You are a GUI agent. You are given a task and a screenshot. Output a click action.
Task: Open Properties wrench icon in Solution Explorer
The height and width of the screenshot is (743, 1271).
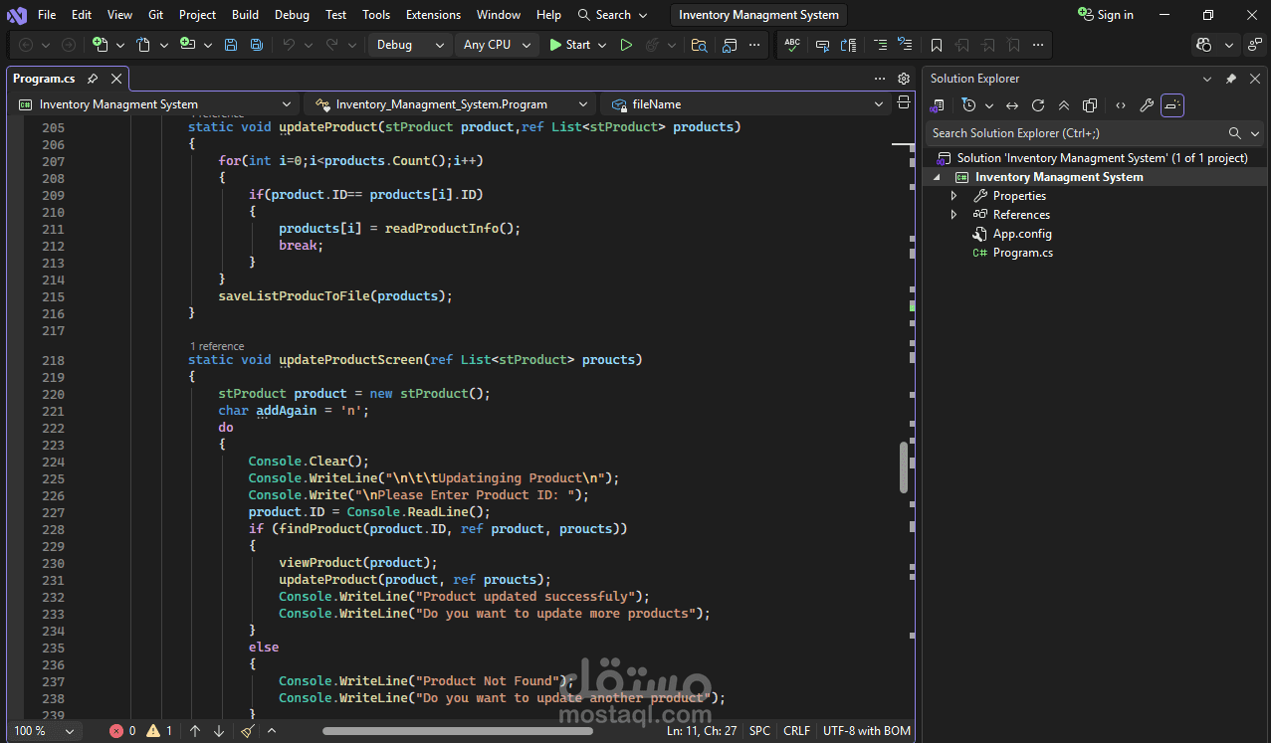pos(1147,105)
